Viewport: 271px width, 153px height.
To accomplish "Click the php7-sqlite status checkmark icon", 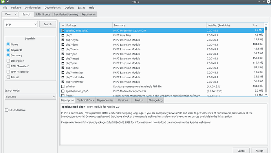I will click(63, 68).
